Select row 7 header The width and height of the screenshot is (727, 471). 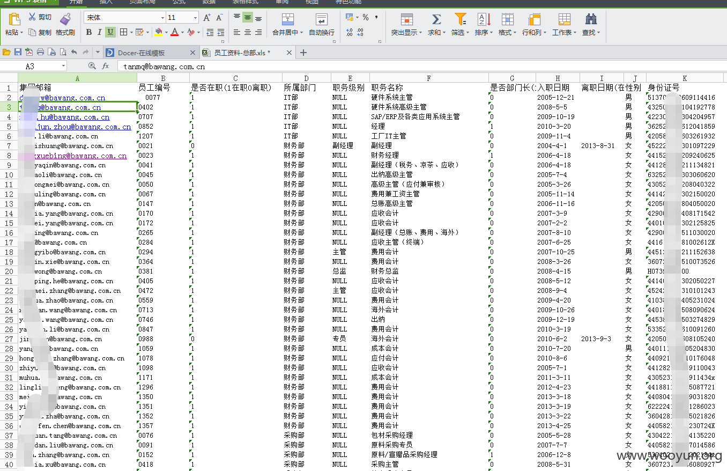9,146
